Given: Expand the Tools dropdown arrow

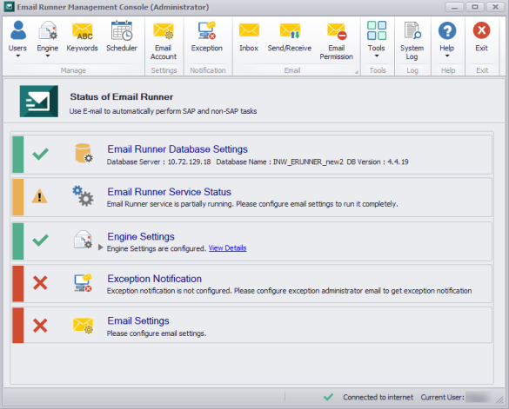Looking at the screenshot, I should click(377, 56).
